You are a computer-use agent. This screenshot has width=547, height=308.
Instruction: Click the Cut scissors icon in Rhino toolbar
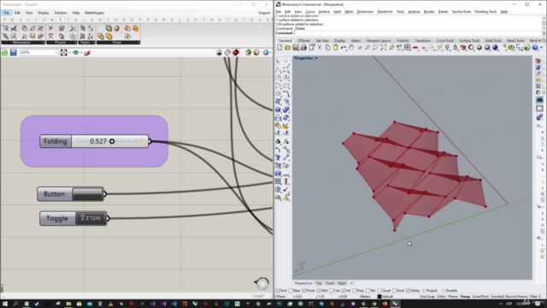pos(320,48)
